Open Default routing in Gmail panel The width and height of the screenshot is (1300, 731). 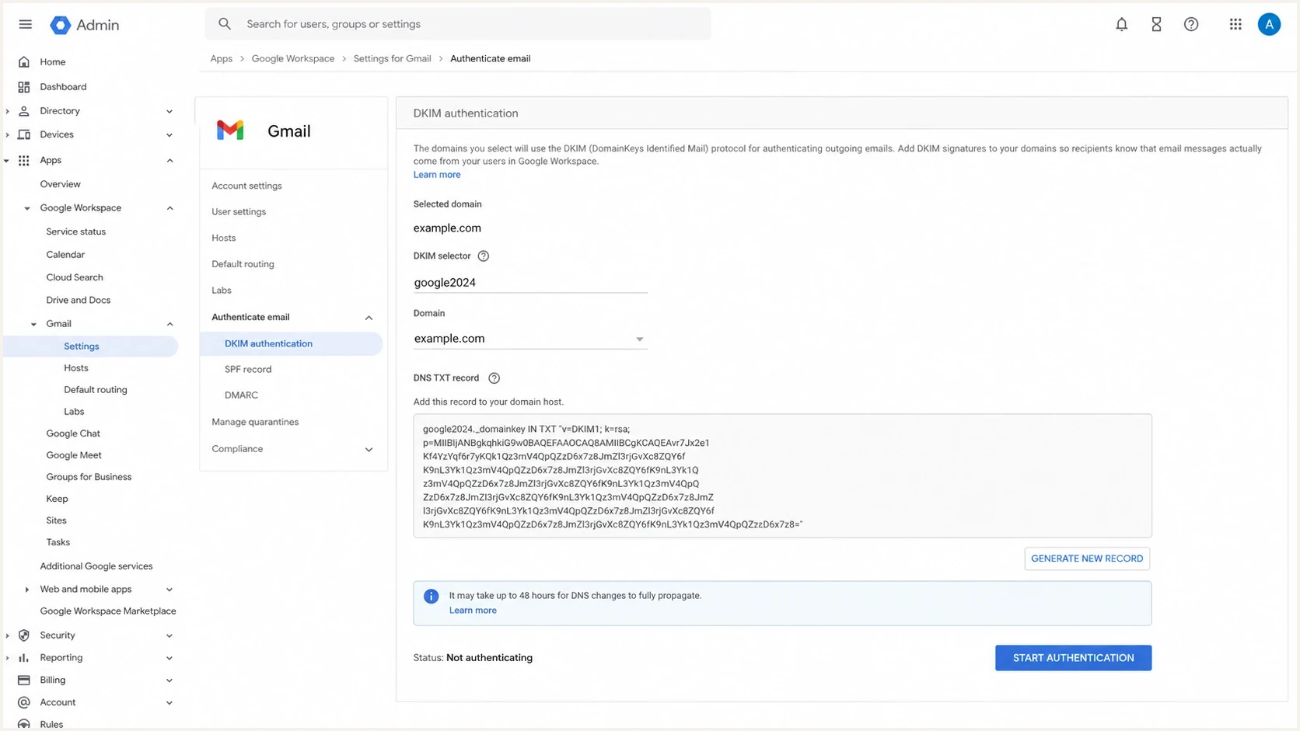point(243,264)
